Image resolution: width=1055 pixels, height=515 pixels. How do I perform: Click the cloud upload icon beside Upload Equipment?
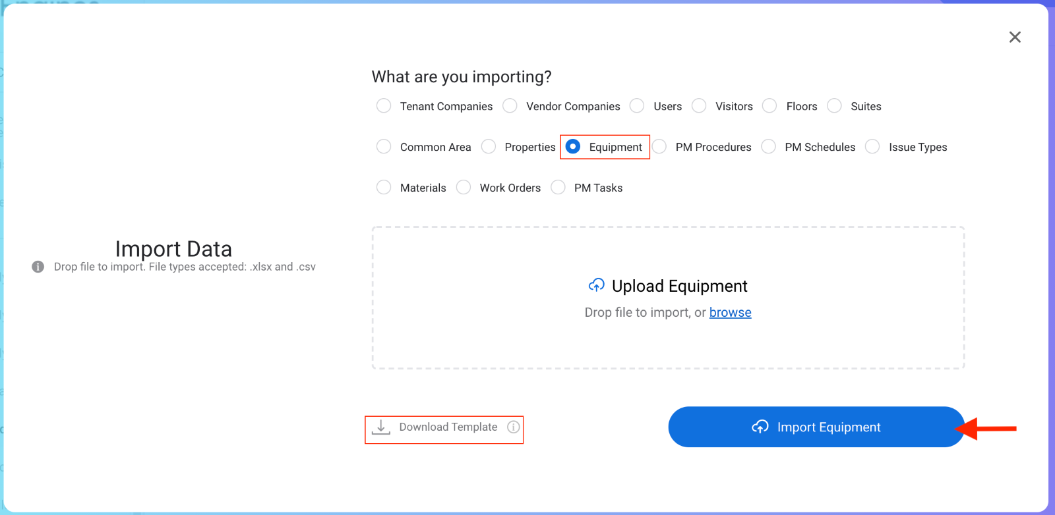[x=597, y=285]
